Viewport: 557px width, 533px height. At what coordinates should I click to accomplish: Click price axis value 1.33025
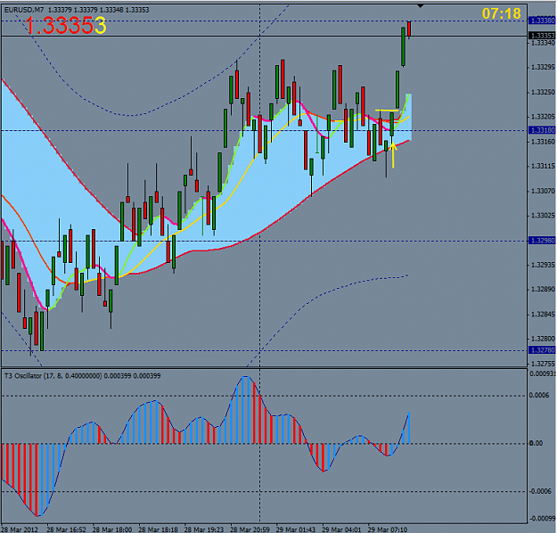[543, 216]
